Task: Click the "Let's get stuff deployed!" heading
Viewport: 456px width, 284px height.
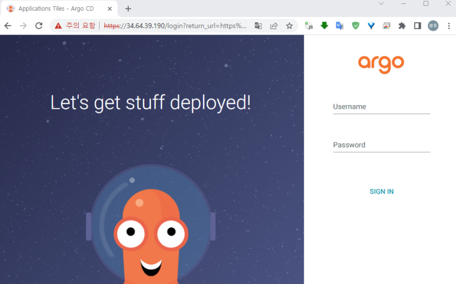Action: 150,103
